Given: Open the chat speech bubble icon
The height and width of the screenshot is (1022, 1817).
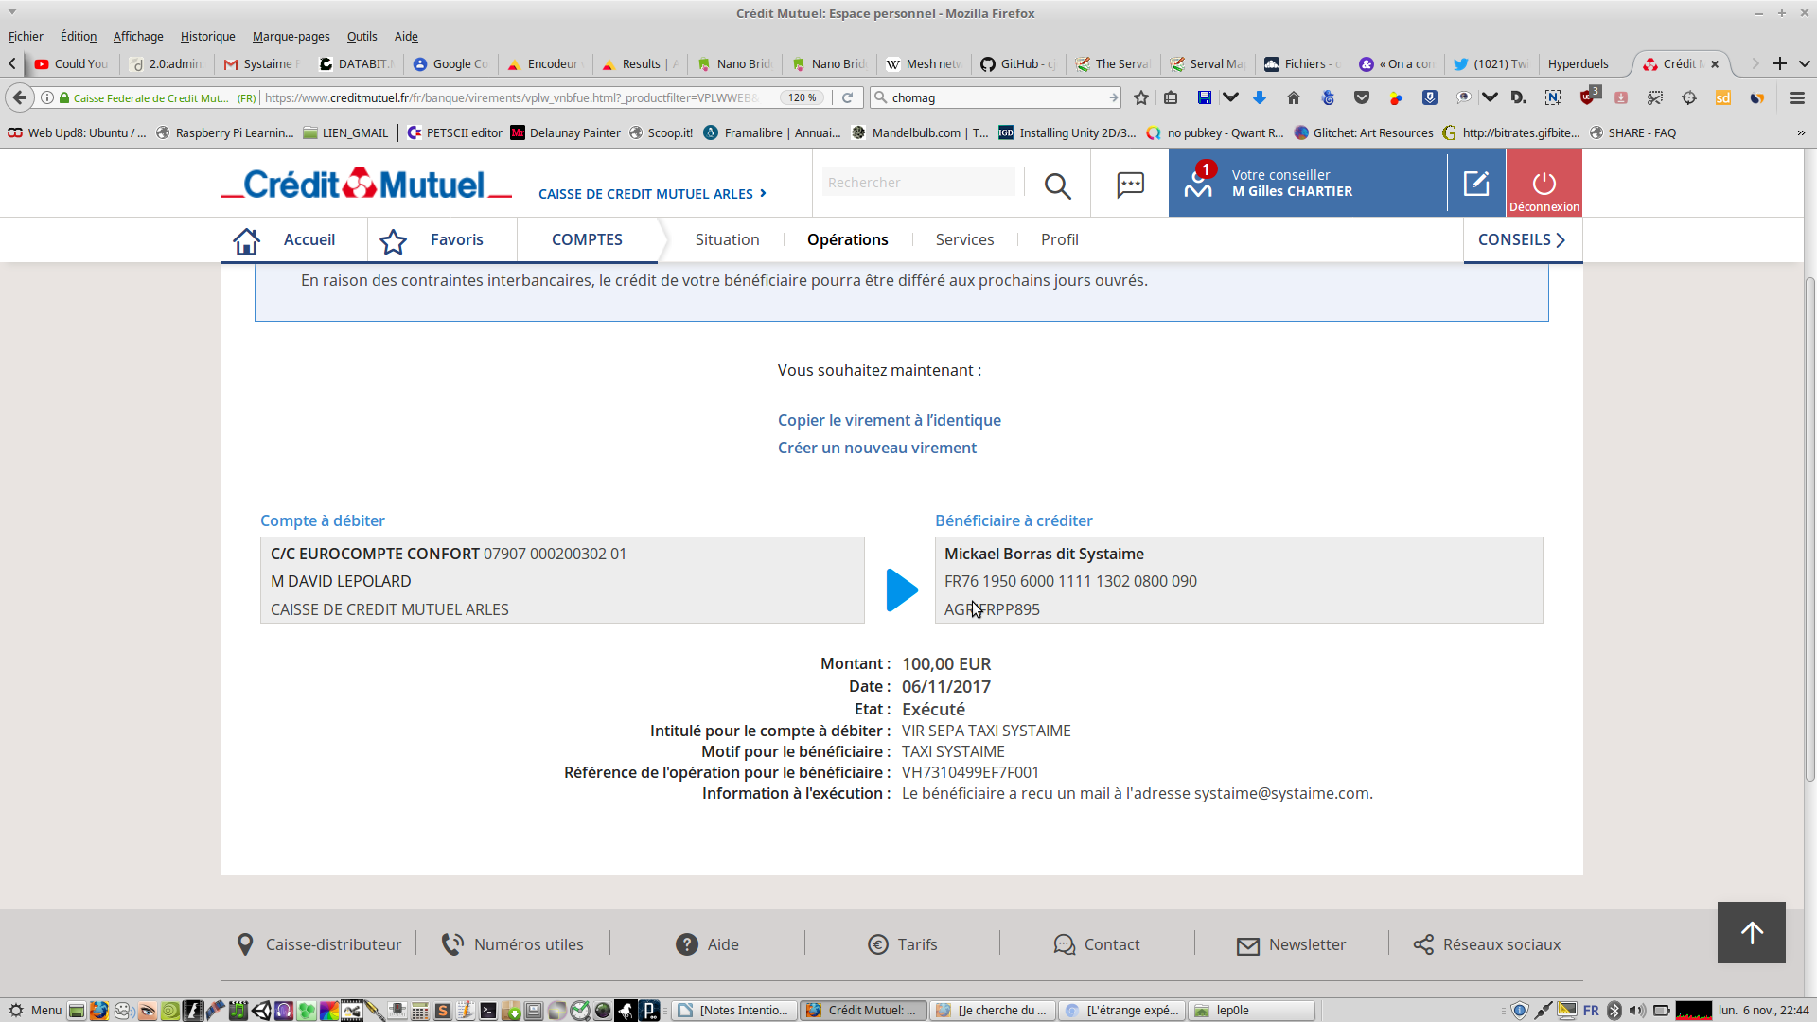Looking at the screenshot, I should pos(1130,185).
